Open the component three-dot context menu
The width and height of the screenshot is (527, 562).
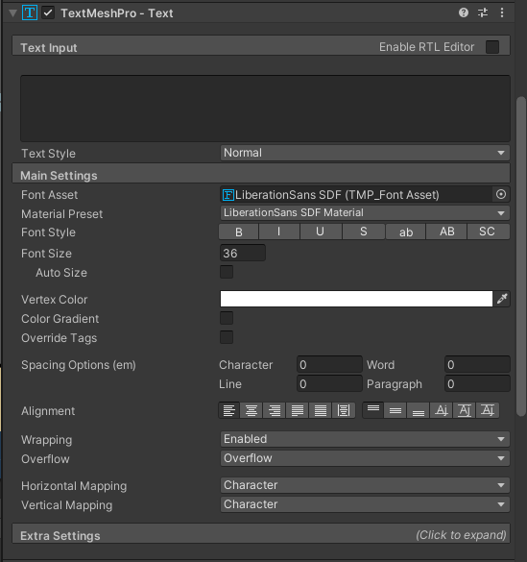click(502, 12)
